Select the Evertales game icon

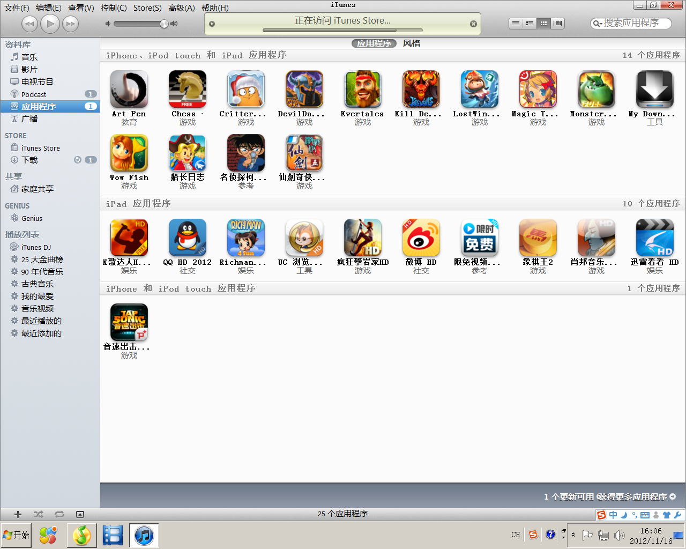click(363, 89)
